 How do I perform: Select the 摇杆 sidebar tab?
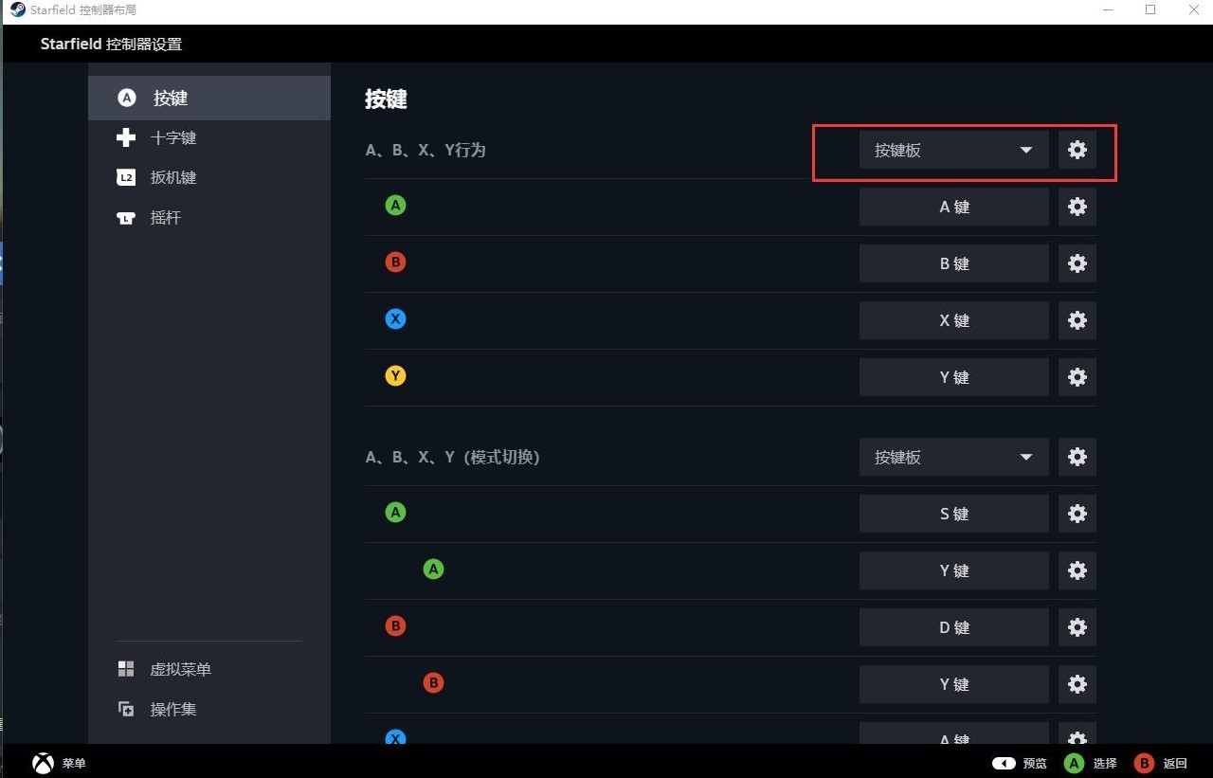(x=209, y=217)
